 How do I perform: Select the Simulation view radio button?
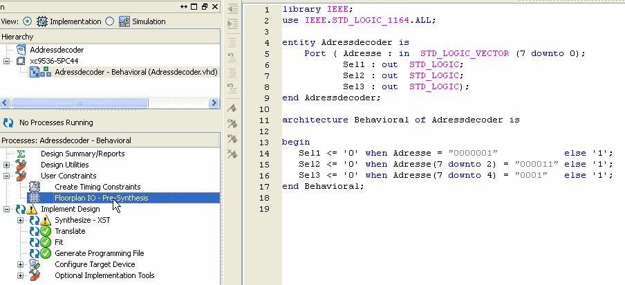(110, 21)
